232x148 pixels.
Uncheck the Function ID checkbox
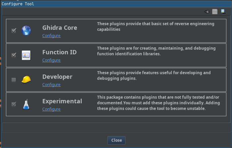(x=14, y=55)
